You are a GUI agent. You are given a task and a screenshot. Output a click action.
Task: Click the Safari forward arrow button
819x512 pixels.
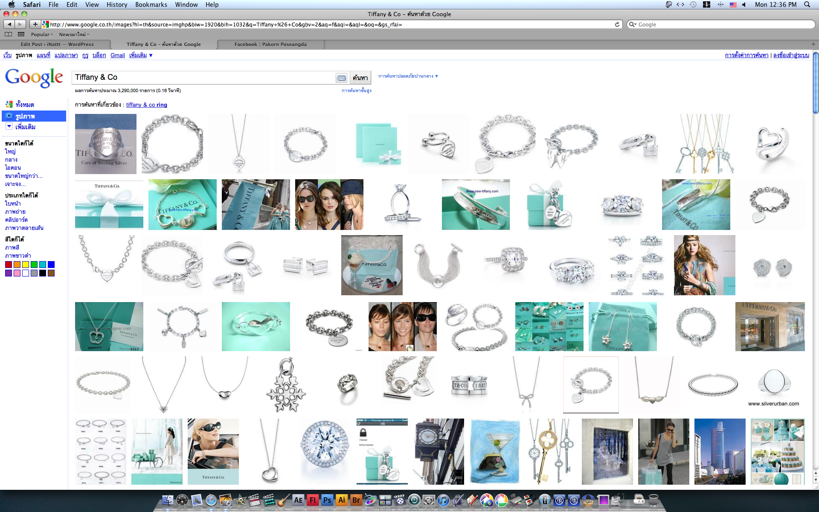click(x=20, y=24)
